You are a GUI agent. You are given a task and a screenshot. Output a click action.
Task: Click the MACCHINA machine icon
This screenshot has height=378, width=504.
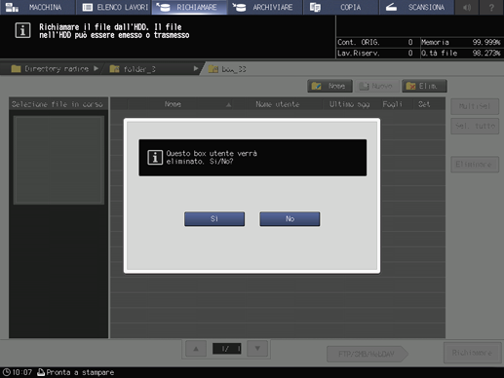coord(12,7)
